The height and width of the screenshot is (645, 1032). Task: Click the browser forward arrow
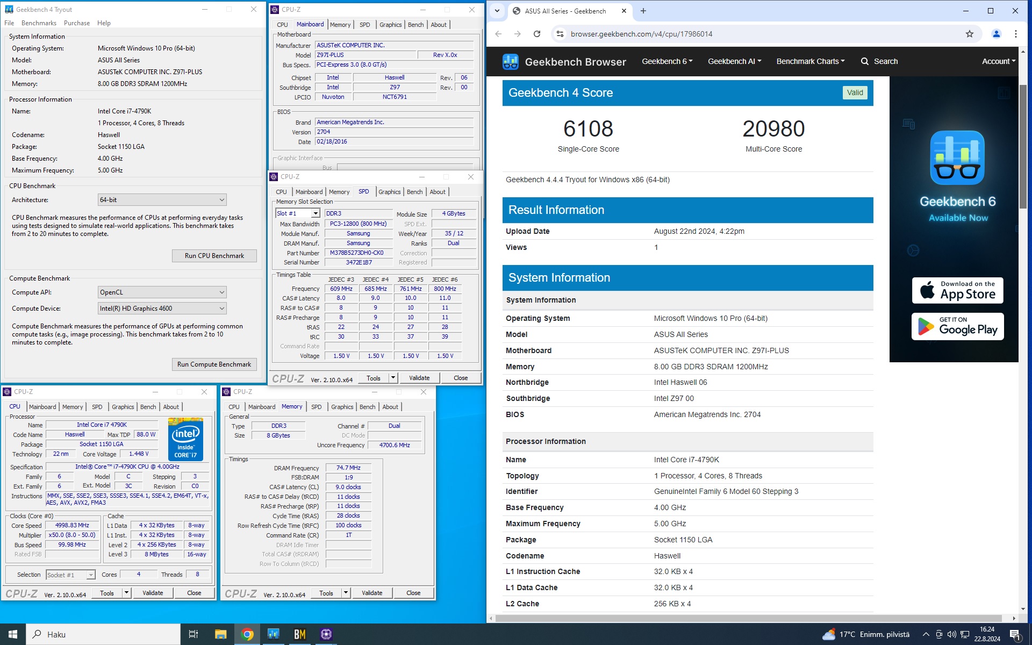[x=517, y=34]
